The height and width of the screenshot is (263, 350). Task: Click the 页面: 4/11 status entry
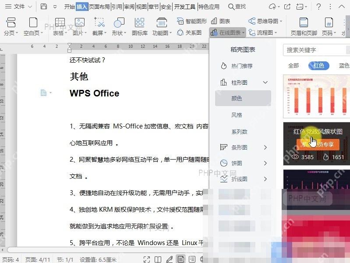[38, 259]
